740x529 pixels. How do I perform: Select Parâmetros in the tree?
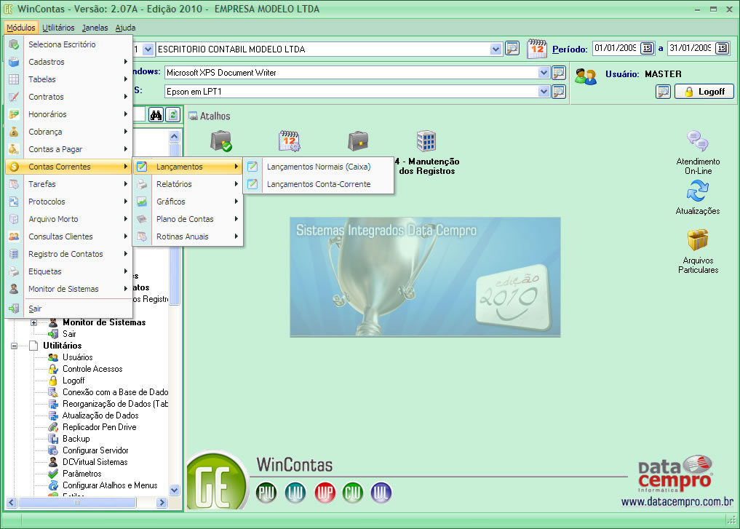[x=81, y=474]
